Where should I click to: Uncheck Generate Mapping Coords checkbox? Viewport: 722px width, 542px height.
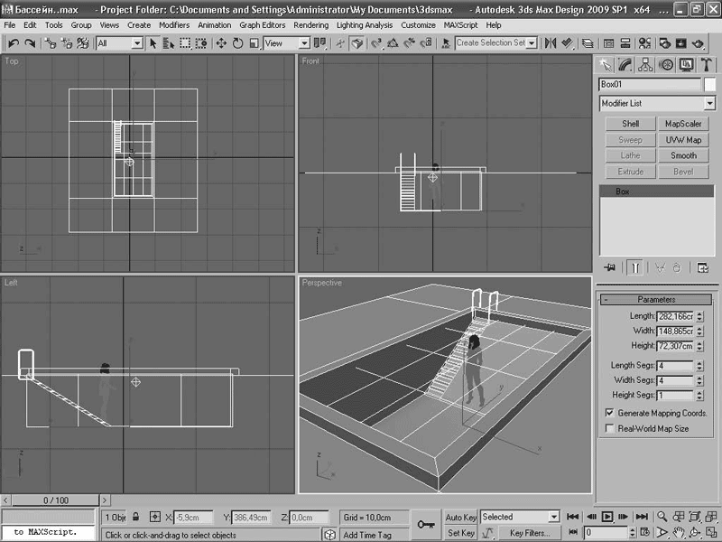point(609,412)
